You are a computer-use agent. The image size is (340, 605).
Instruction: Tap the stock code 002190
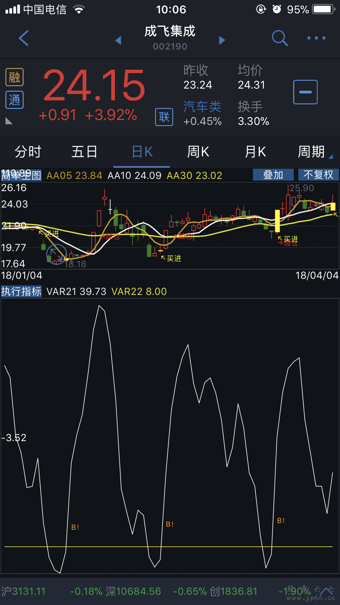click(170, 47)
